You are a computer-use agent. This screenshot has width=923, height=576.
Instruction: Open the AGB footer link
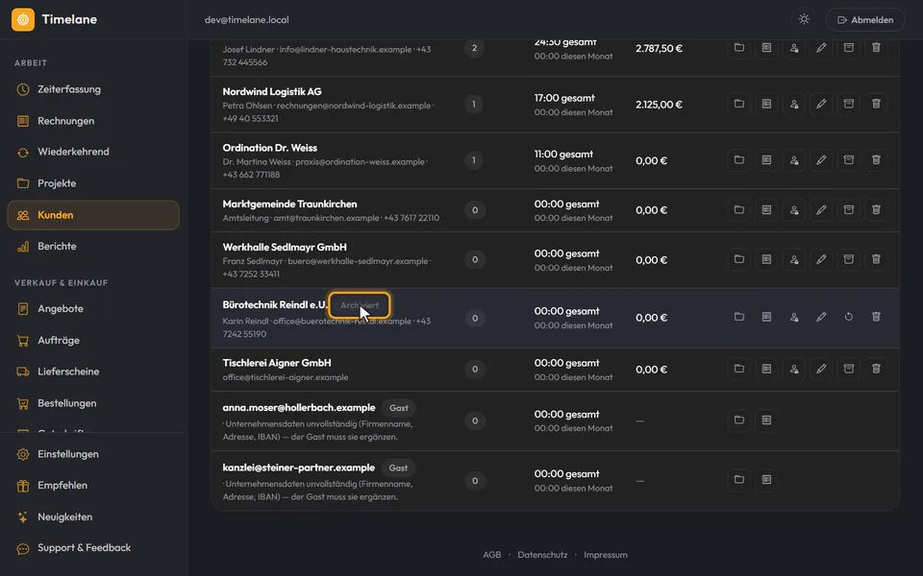[x=492, y=555]
